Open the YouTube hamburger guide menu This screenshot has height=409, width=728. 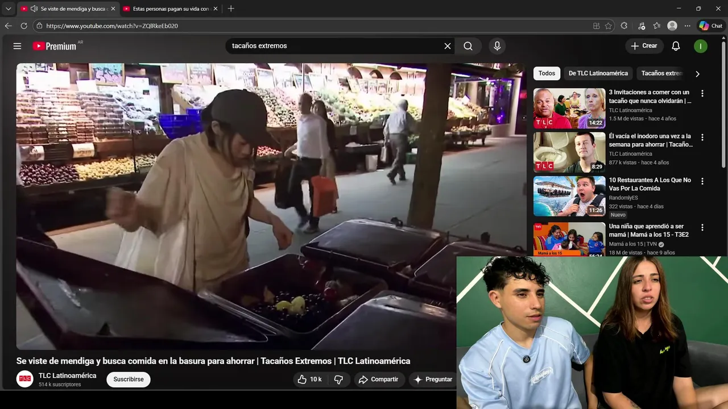point(17,46)
